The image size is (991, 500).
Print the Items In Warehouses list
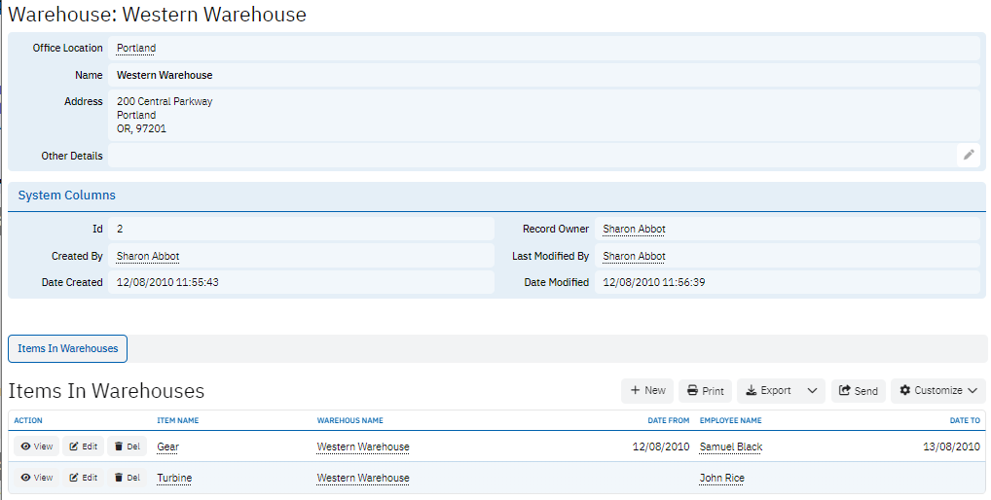click(x=705, y=391)
